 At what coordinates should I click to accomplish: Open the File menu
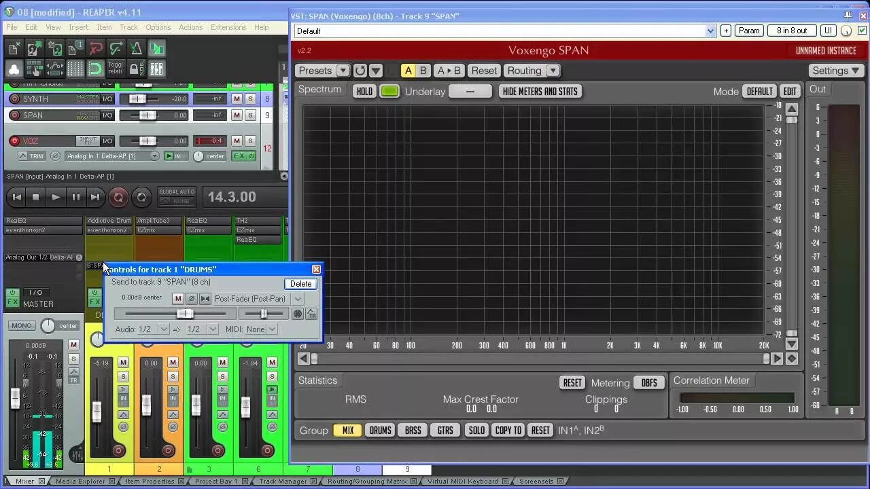pos(12,27)
